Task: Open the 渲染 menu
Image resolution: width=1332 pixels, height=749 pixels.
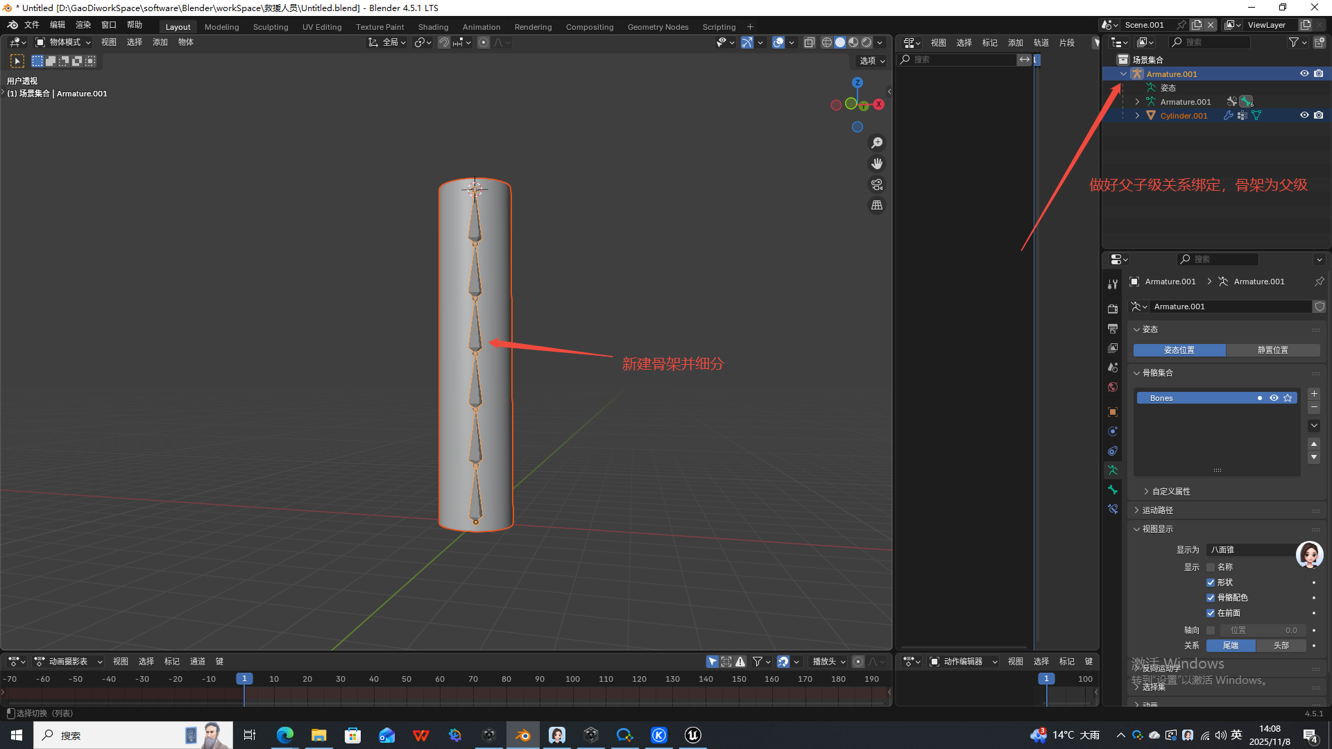Action: pyautogui.click(x=83, y=25)
